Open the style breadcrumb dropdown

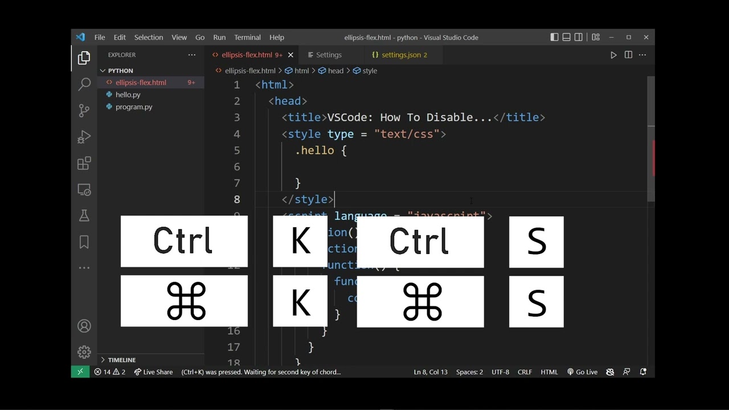[365, 71]
